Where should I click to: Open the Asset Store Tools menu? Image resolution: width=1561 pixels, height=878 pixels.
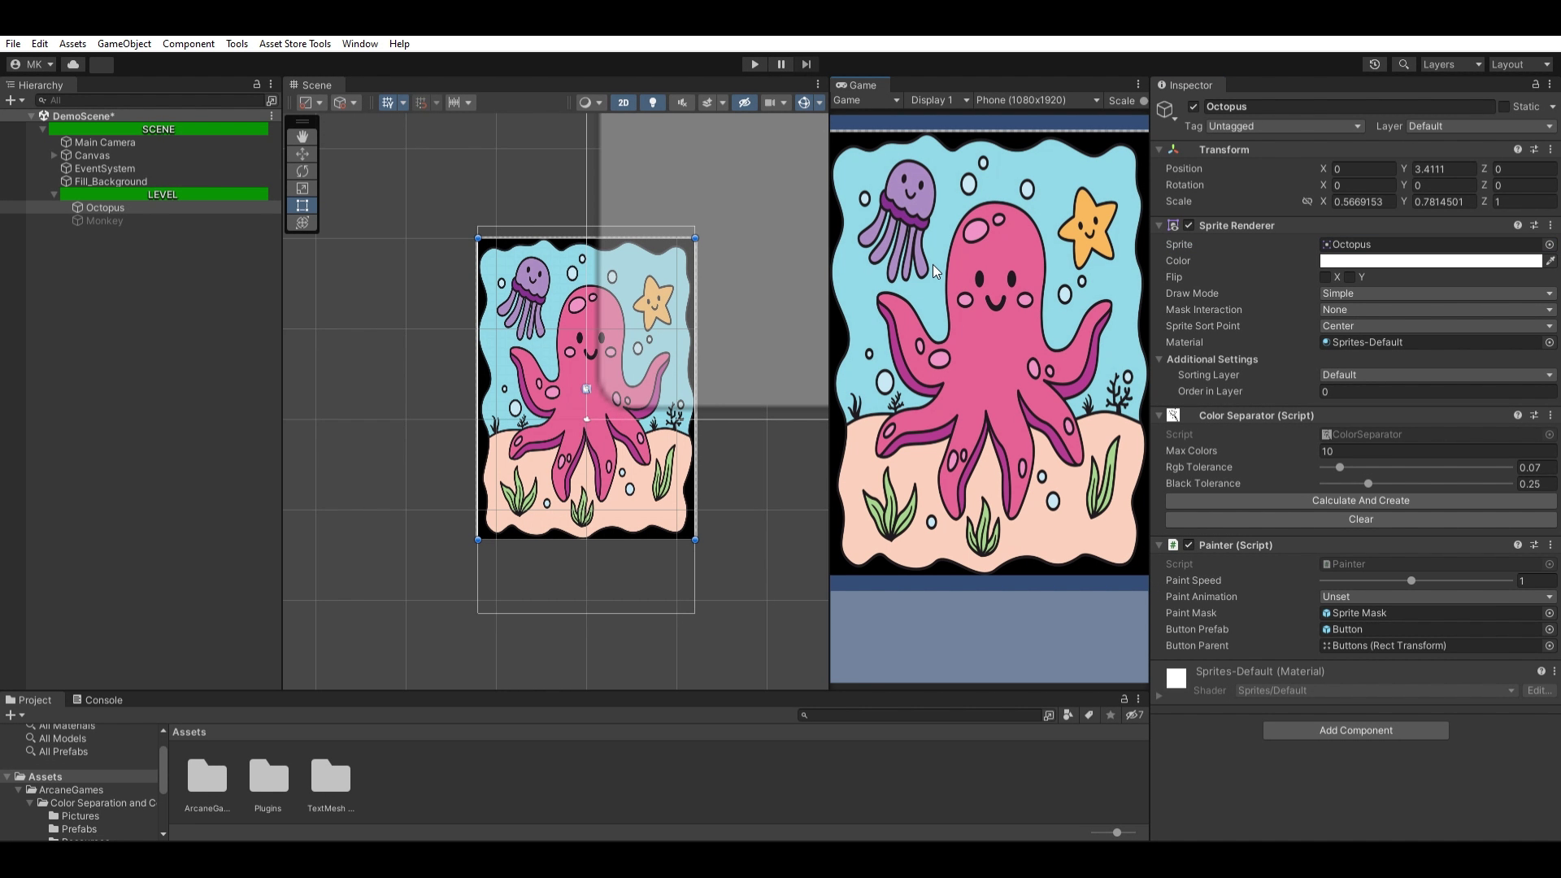pyautogui.click(x=295, y=44)
